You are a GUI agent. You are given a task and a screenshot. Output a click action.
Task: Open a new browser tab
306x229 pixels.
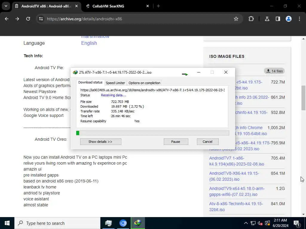coord(158,6)
